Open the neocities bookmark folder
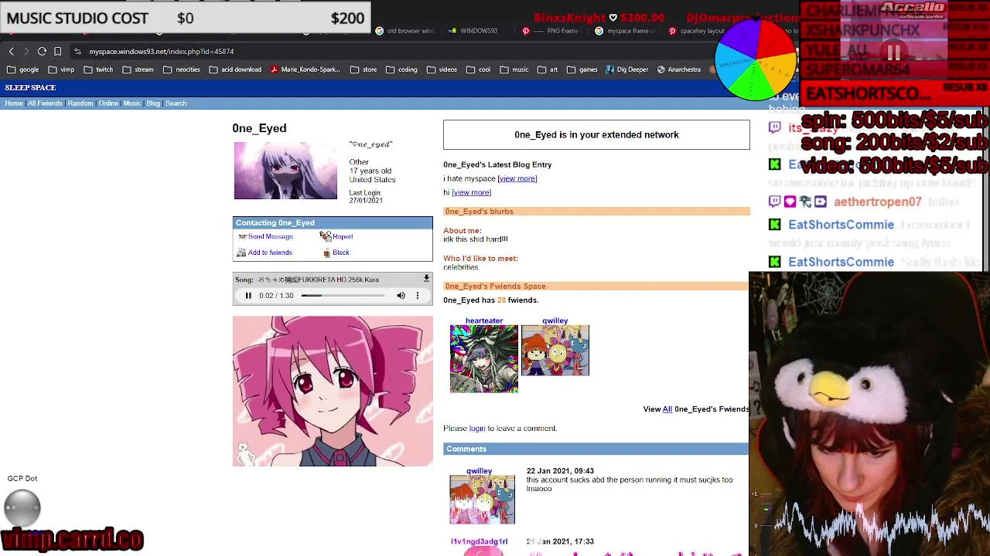The image size is (990, 556). coord(182,69)
